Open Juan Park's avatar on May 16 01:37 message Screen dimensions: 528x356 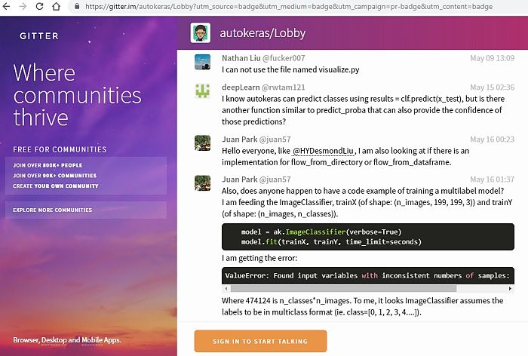(x=203, y=183)
